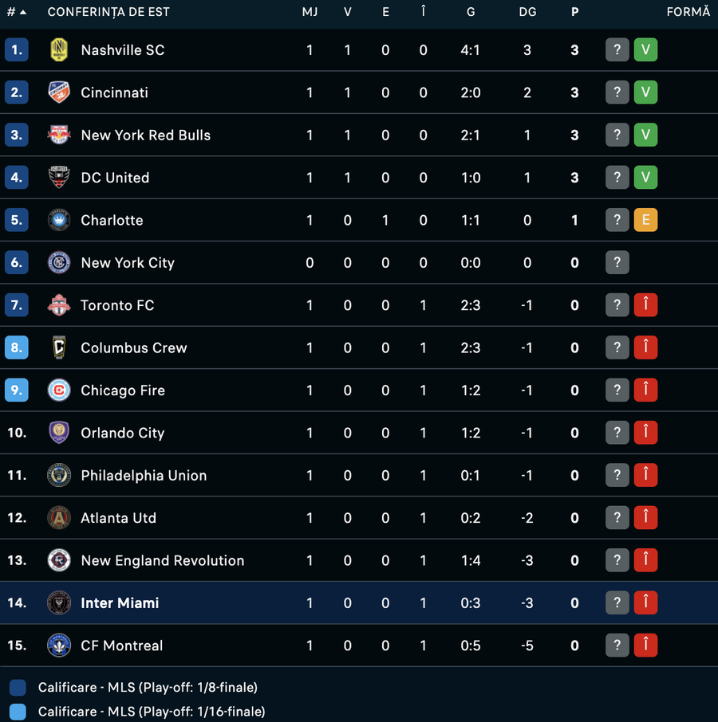The width and height of the screenshot is (718, 722).
Task: Open the New England Revolution team link
Action: 163,560
